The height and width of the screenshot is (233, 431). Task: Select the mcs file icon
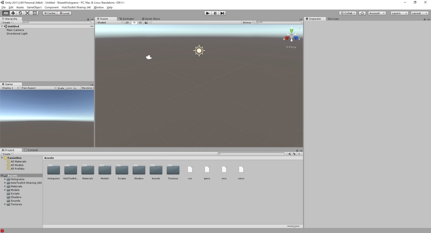pyautogui.click(x=224, y=170)
